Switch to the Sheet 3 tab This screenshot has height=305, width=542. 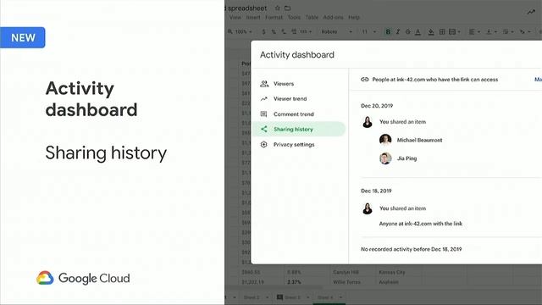tap(292, 297)
